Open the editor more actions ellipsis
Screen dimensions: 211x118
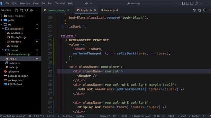(210, 10)
